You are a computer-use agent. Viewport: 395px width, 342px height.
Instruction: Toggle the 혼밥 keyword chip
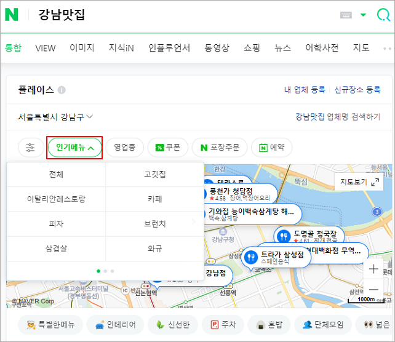269,325
